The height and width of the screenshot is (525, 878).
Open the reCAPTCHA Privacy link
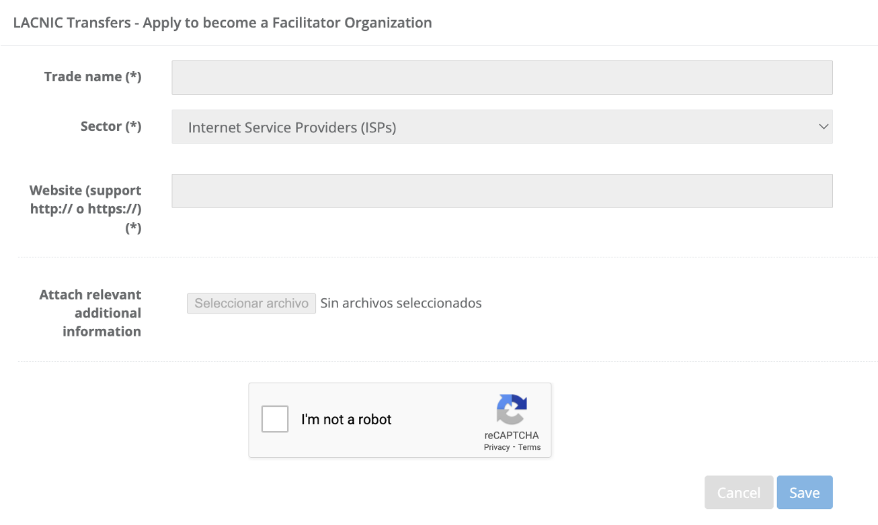pyautogui.click(x=496, y=447)
